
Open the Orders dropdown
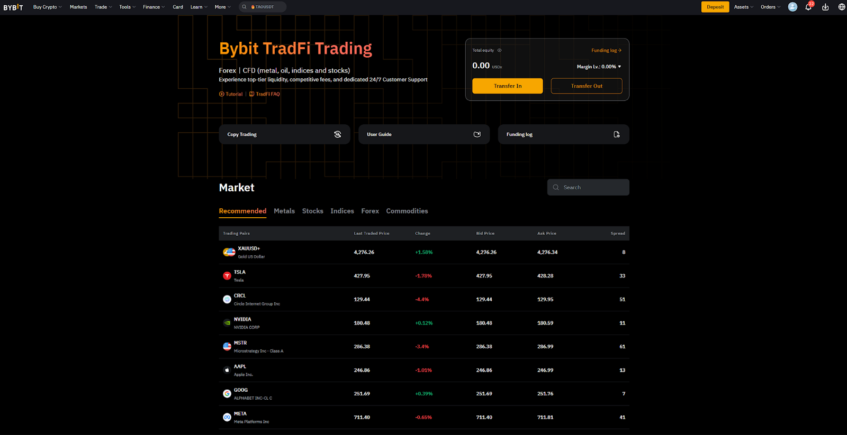pyautogui.click(x=770, y=7)
